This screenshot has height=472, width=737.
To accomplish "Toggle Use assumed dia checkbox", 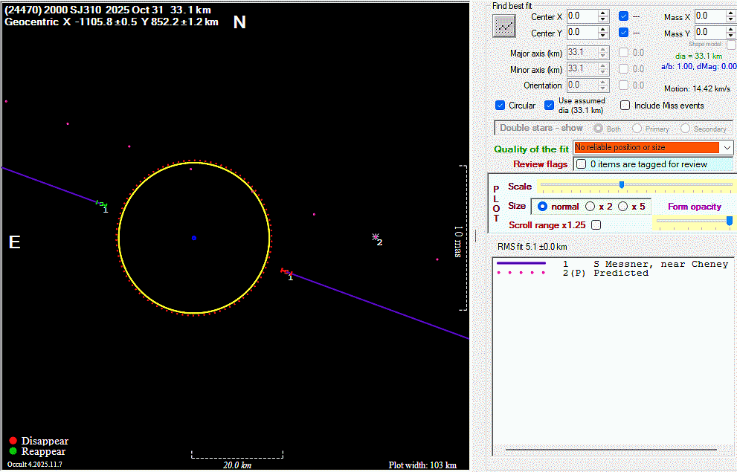I will coord(550,106).
